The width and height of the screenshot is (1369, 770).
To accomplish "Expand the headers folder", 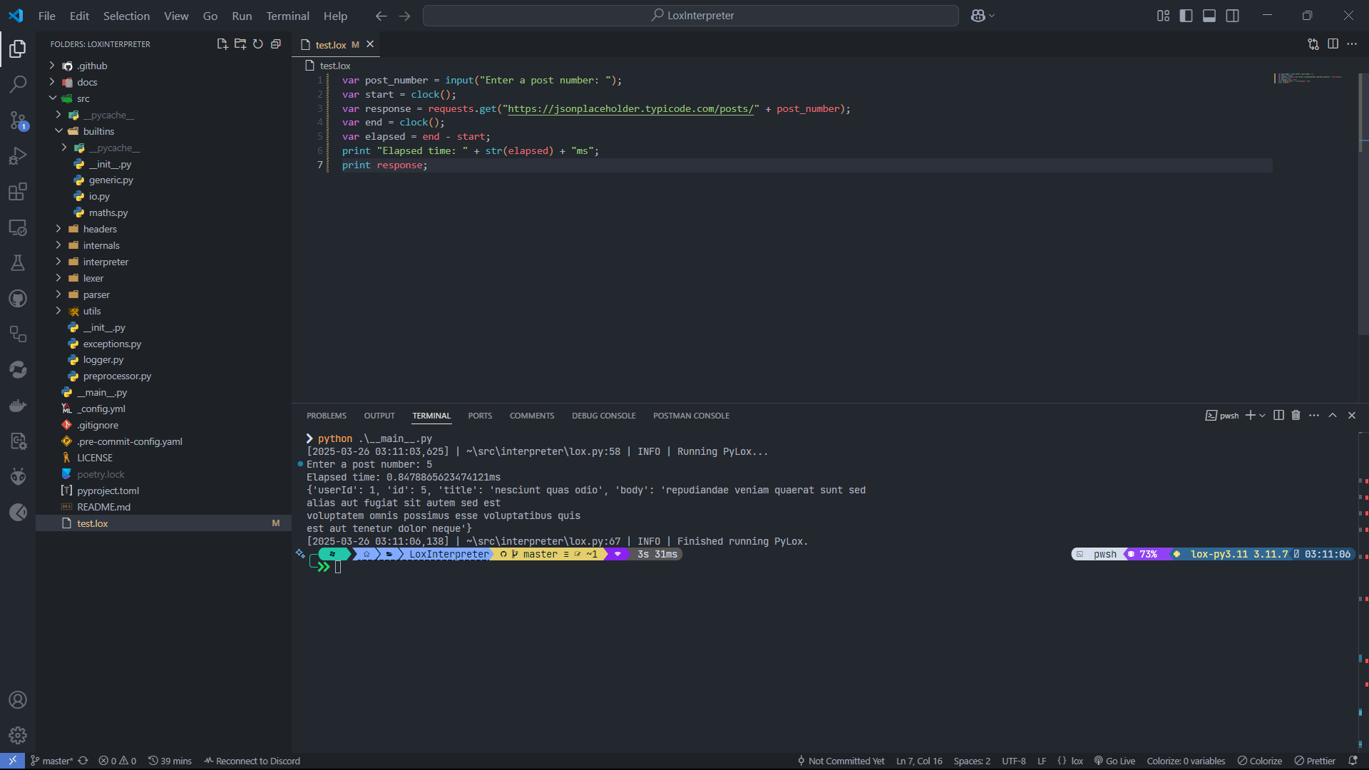I will 100,229.
